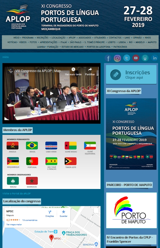Open the INÍCIO menu item
The image size is (160, 248).
point(16,38)
